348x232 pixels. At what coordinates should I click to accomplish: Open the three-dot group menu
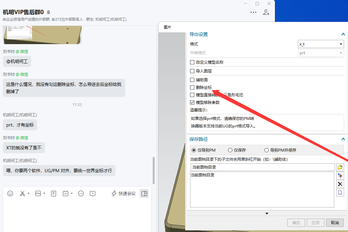click(x=253, y=12)
